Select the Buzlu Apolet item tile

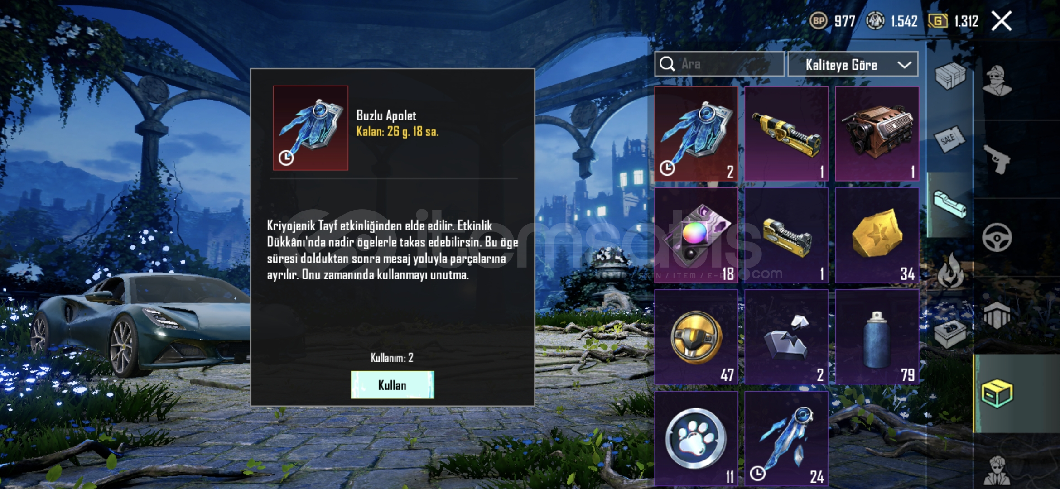click(696, 134)
